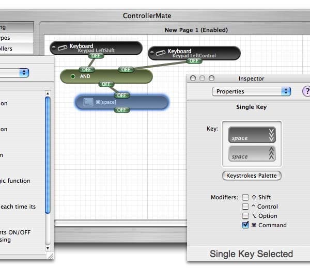Click OFF output of LeftShift block
Image resolution: width=310 pixels, height=269 pixels.
click(x=96, y=56)
